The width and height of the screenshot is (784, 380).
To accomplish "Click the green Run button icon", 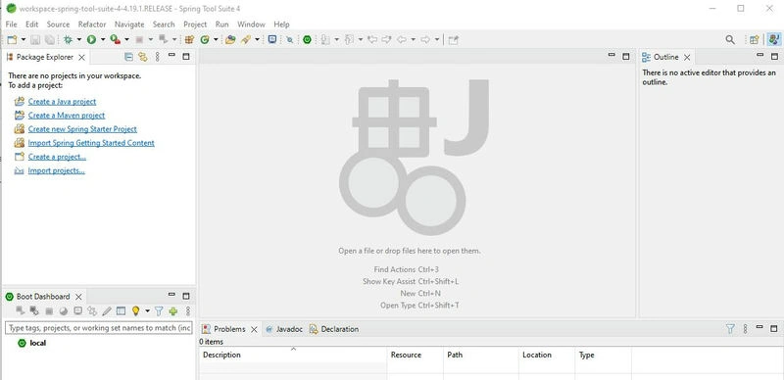I will 91,39.
